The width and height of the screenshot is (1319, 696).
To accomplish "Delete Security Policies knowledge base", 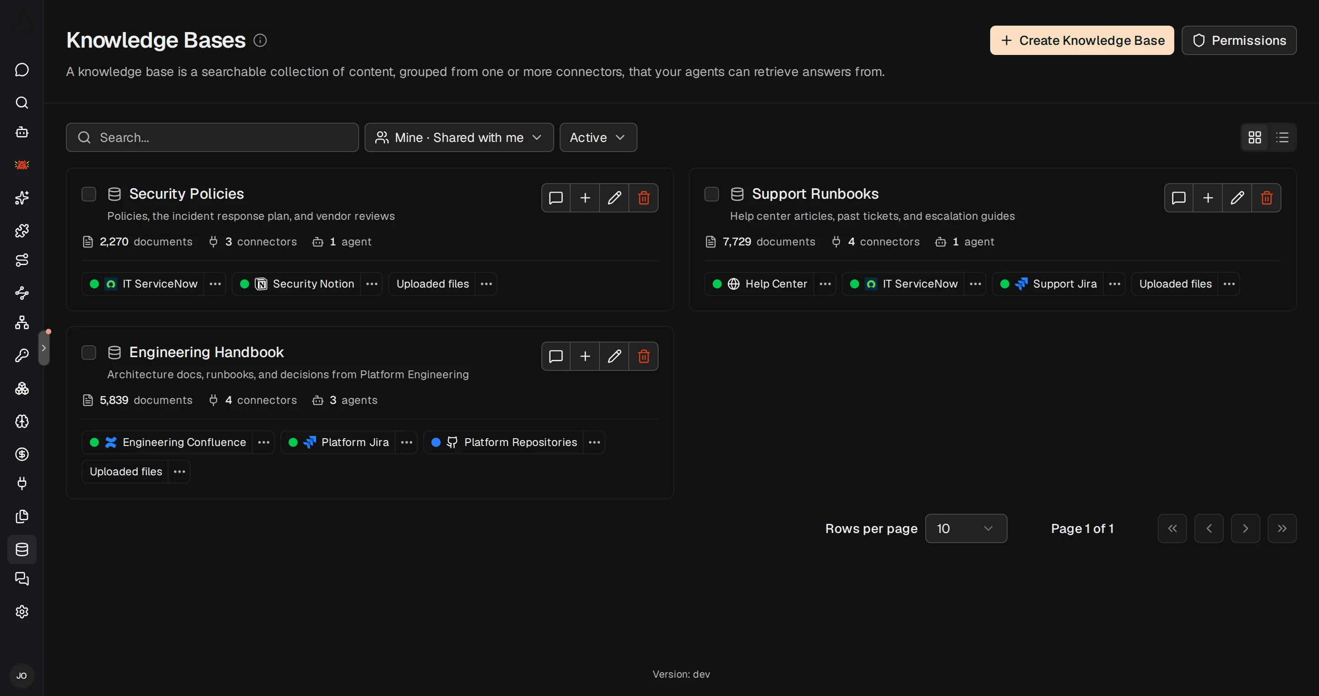I will pos(643,197).
